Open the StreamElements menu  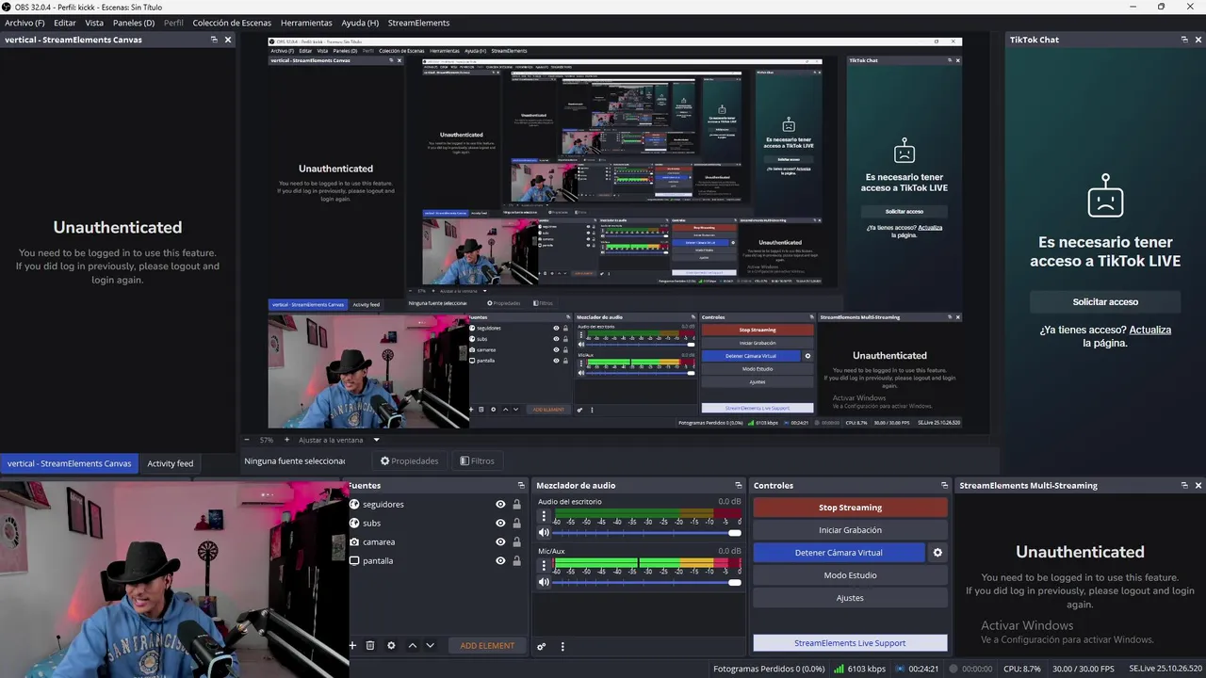click(418, 23)
